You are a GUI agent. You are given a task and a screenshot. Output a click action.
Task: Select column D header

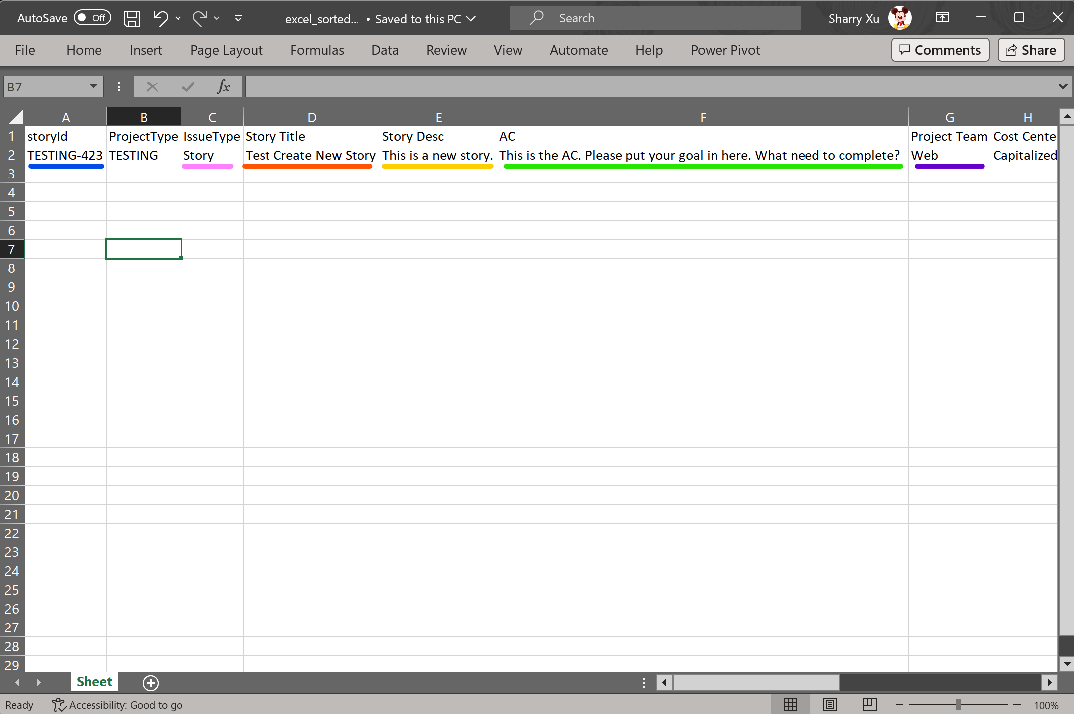312,117
